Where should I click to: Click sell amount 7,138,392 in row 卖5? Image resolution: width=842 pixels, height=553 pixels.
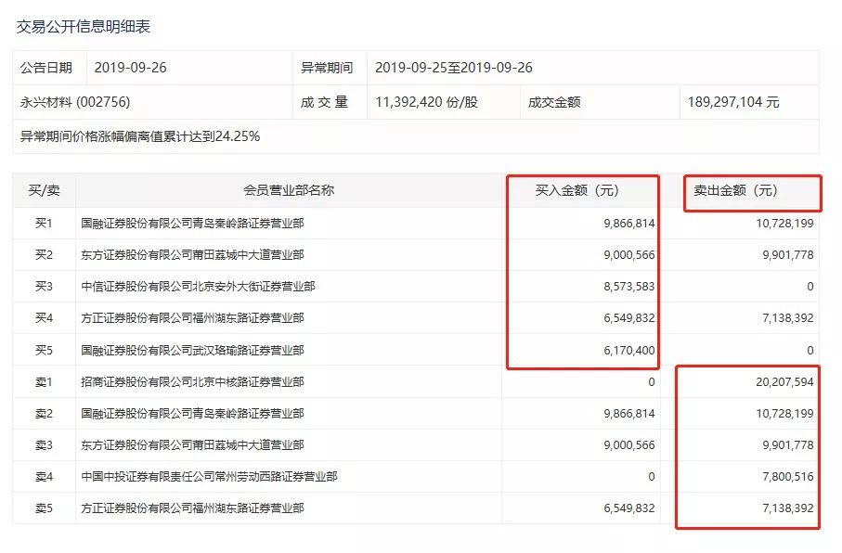[x=788, y=508]
